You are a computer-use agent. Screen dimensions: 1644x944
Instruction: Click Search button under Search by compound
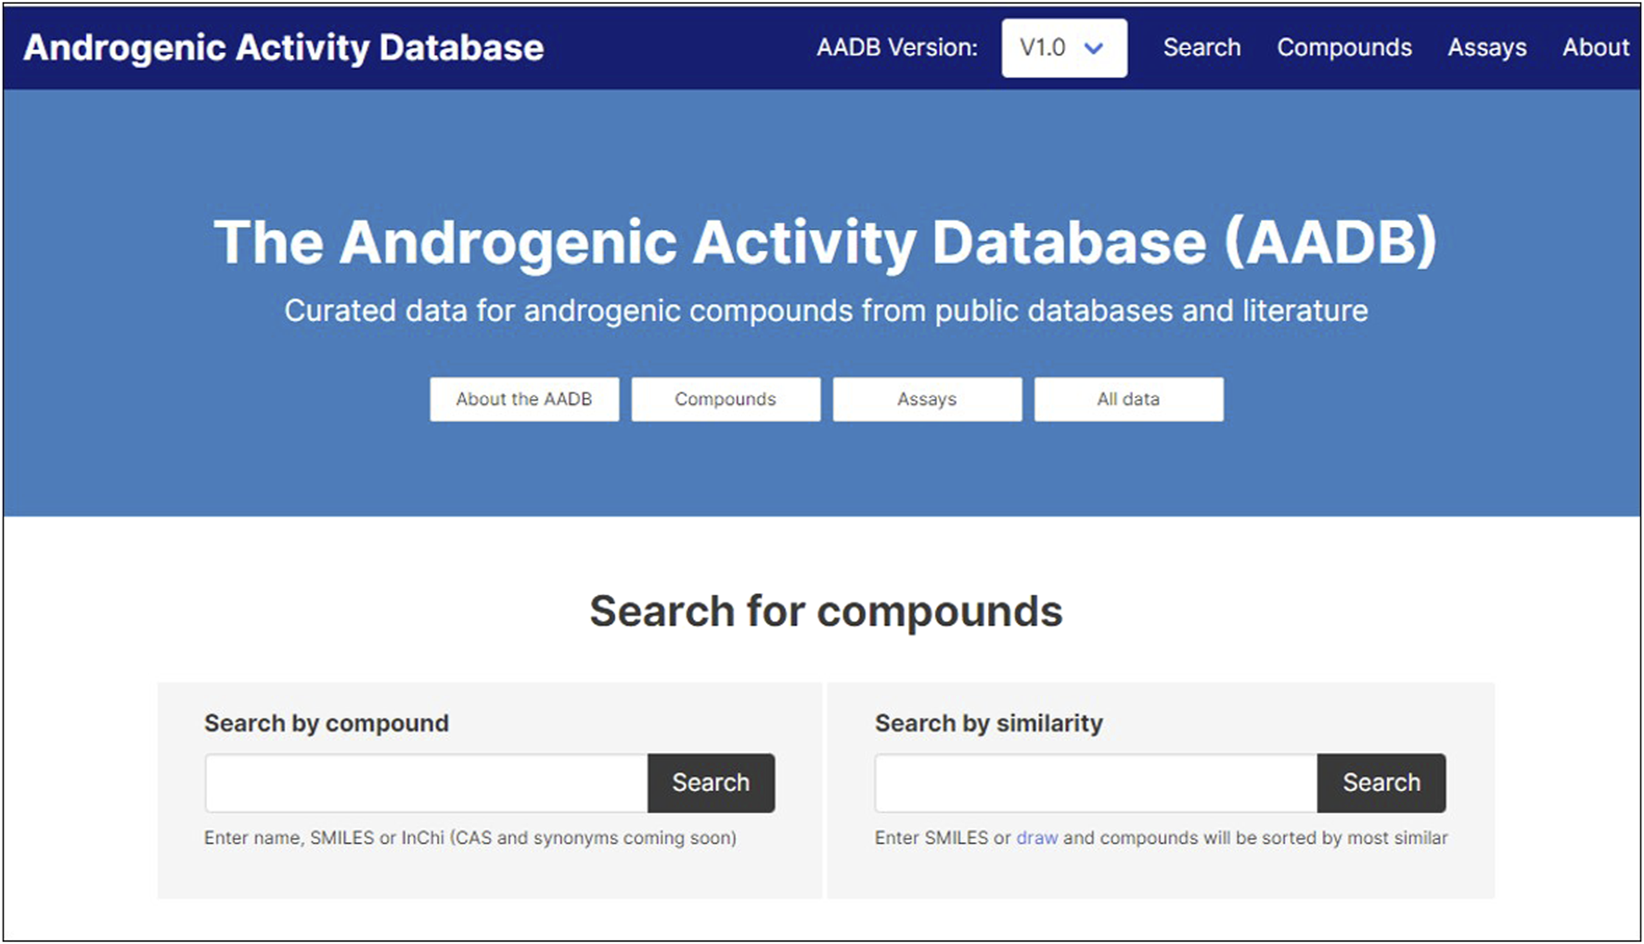click(x=711, y=783)
